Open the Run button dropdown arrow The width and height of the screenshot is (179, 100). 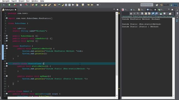point(12,5)
